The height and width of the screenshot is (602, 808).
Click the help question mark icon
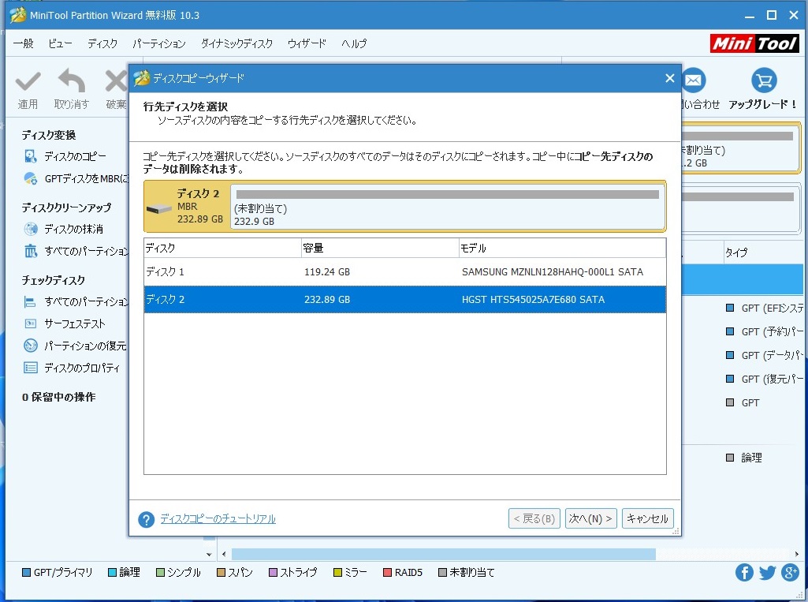[146, 519]
